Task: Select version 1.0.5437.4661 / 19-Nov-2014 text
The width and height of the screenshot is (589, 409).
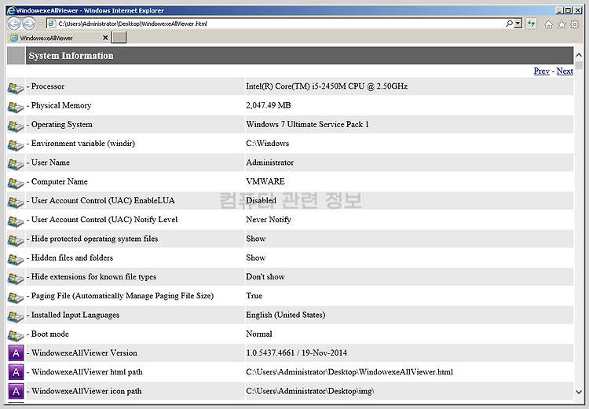Action: coord(296,353)
